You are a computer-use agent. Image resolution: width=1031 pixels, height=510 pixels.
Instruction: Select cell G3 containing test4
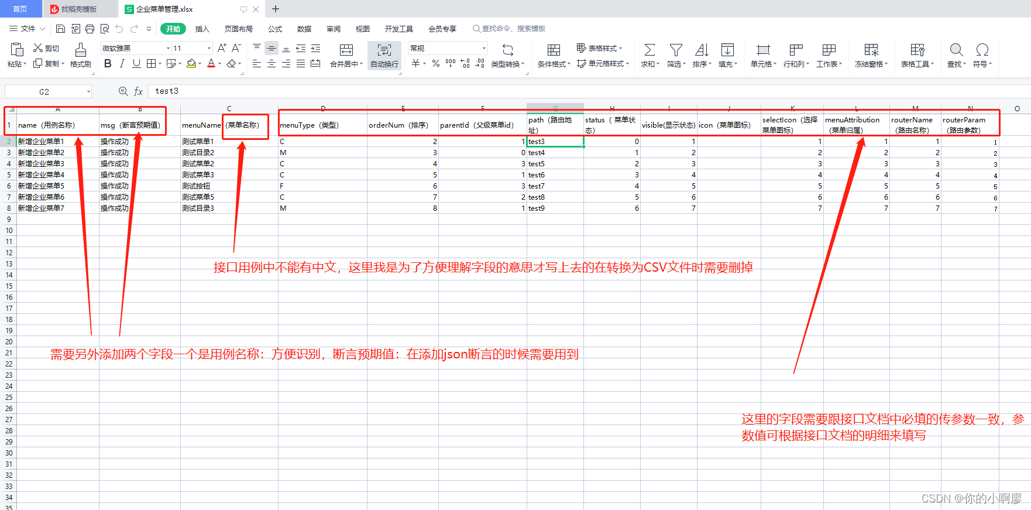(x=555, y=152)
